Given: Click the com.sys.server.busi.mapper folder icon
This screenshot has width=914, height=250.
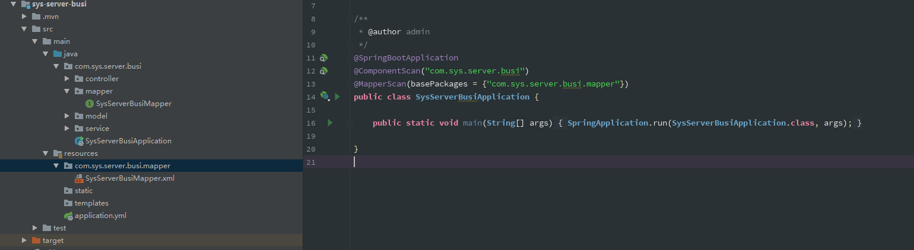Looking at the screenshot, I should pos(68,166).
